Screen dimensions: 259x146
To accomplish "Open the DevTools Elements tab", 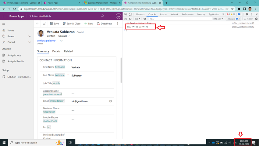I will coord(140,14).
